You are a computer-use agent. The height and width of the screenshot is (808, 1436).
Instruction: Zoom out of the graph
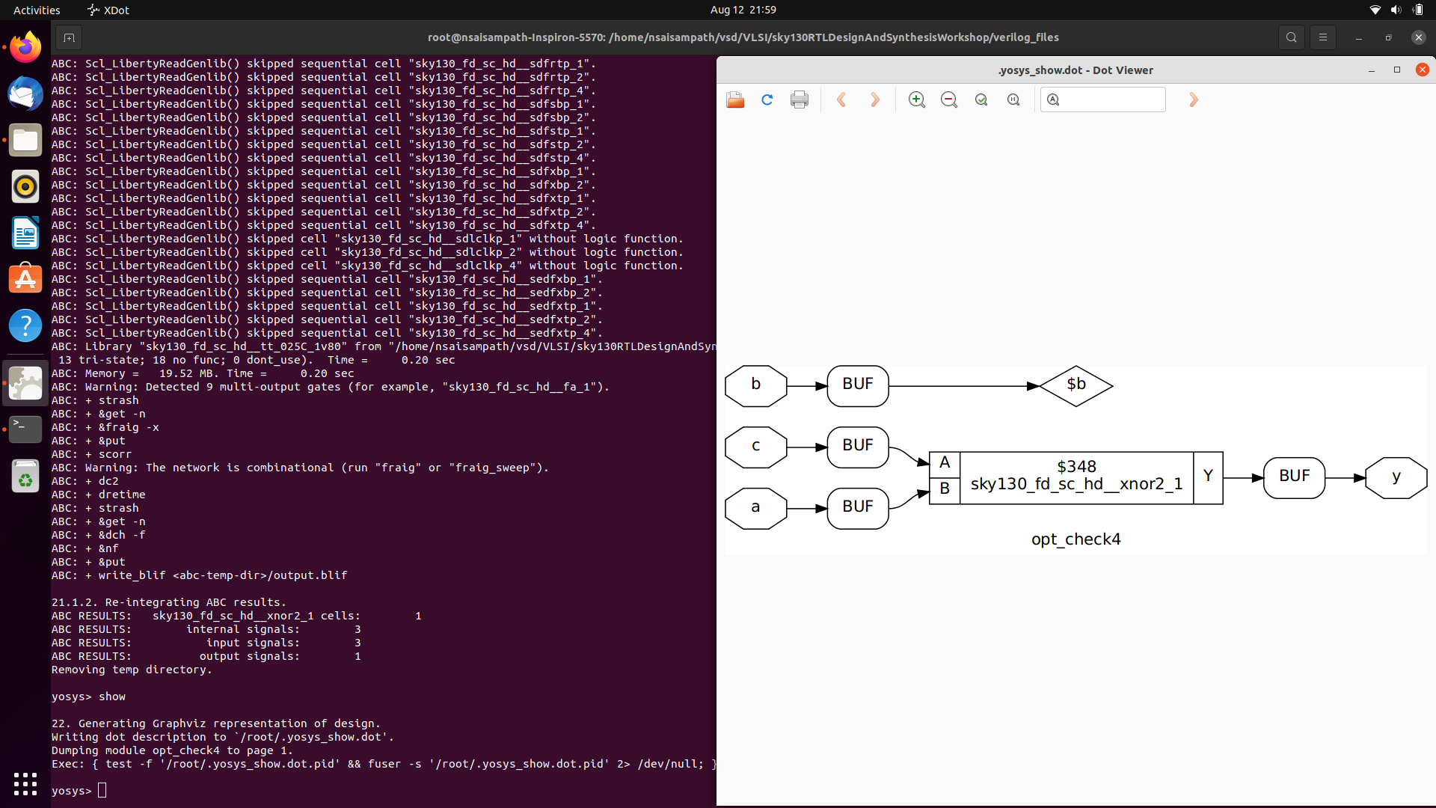click(949, 100)
